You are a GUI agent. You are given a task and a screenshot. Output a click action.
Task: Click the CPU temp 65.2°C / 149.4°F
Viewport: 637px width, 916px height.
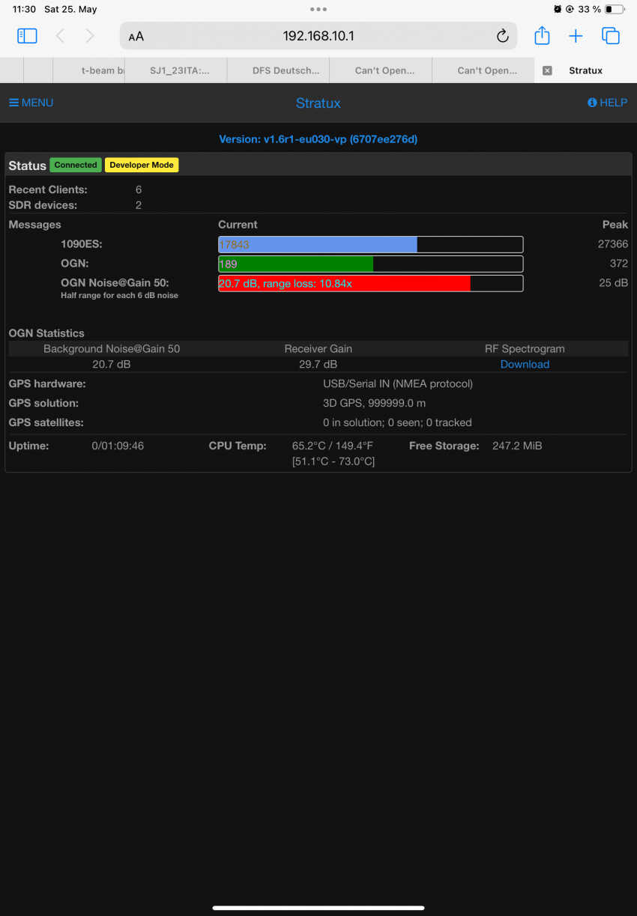tap(333, 446)
